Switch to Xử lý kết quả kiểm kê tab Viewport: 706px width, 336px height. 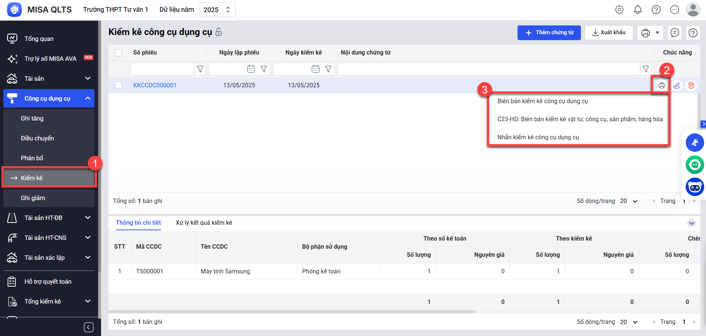[204, 223]
